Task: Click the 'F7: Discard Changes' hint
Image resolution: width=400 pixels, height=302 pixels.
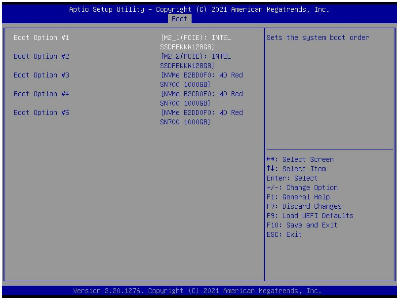Action: 304,206
